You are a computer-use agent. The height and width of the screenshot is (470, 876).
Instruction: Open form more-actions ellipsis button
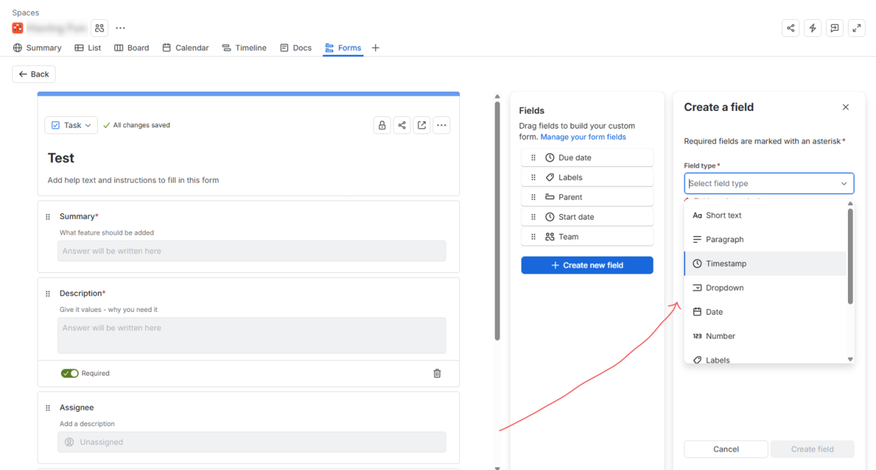click(x=441, y=125)
